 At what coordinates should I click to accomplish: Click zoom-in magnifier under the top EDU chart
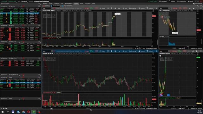(140, 48)
